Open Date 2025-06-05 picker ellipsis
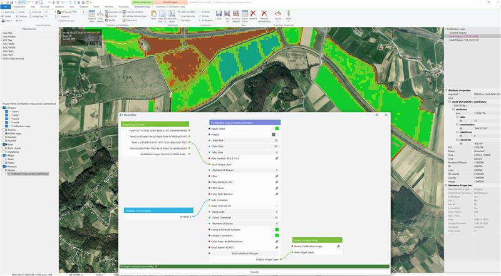The height and width of the screenshot is (276, 501). pyautogui.click(x=277, y=206)
